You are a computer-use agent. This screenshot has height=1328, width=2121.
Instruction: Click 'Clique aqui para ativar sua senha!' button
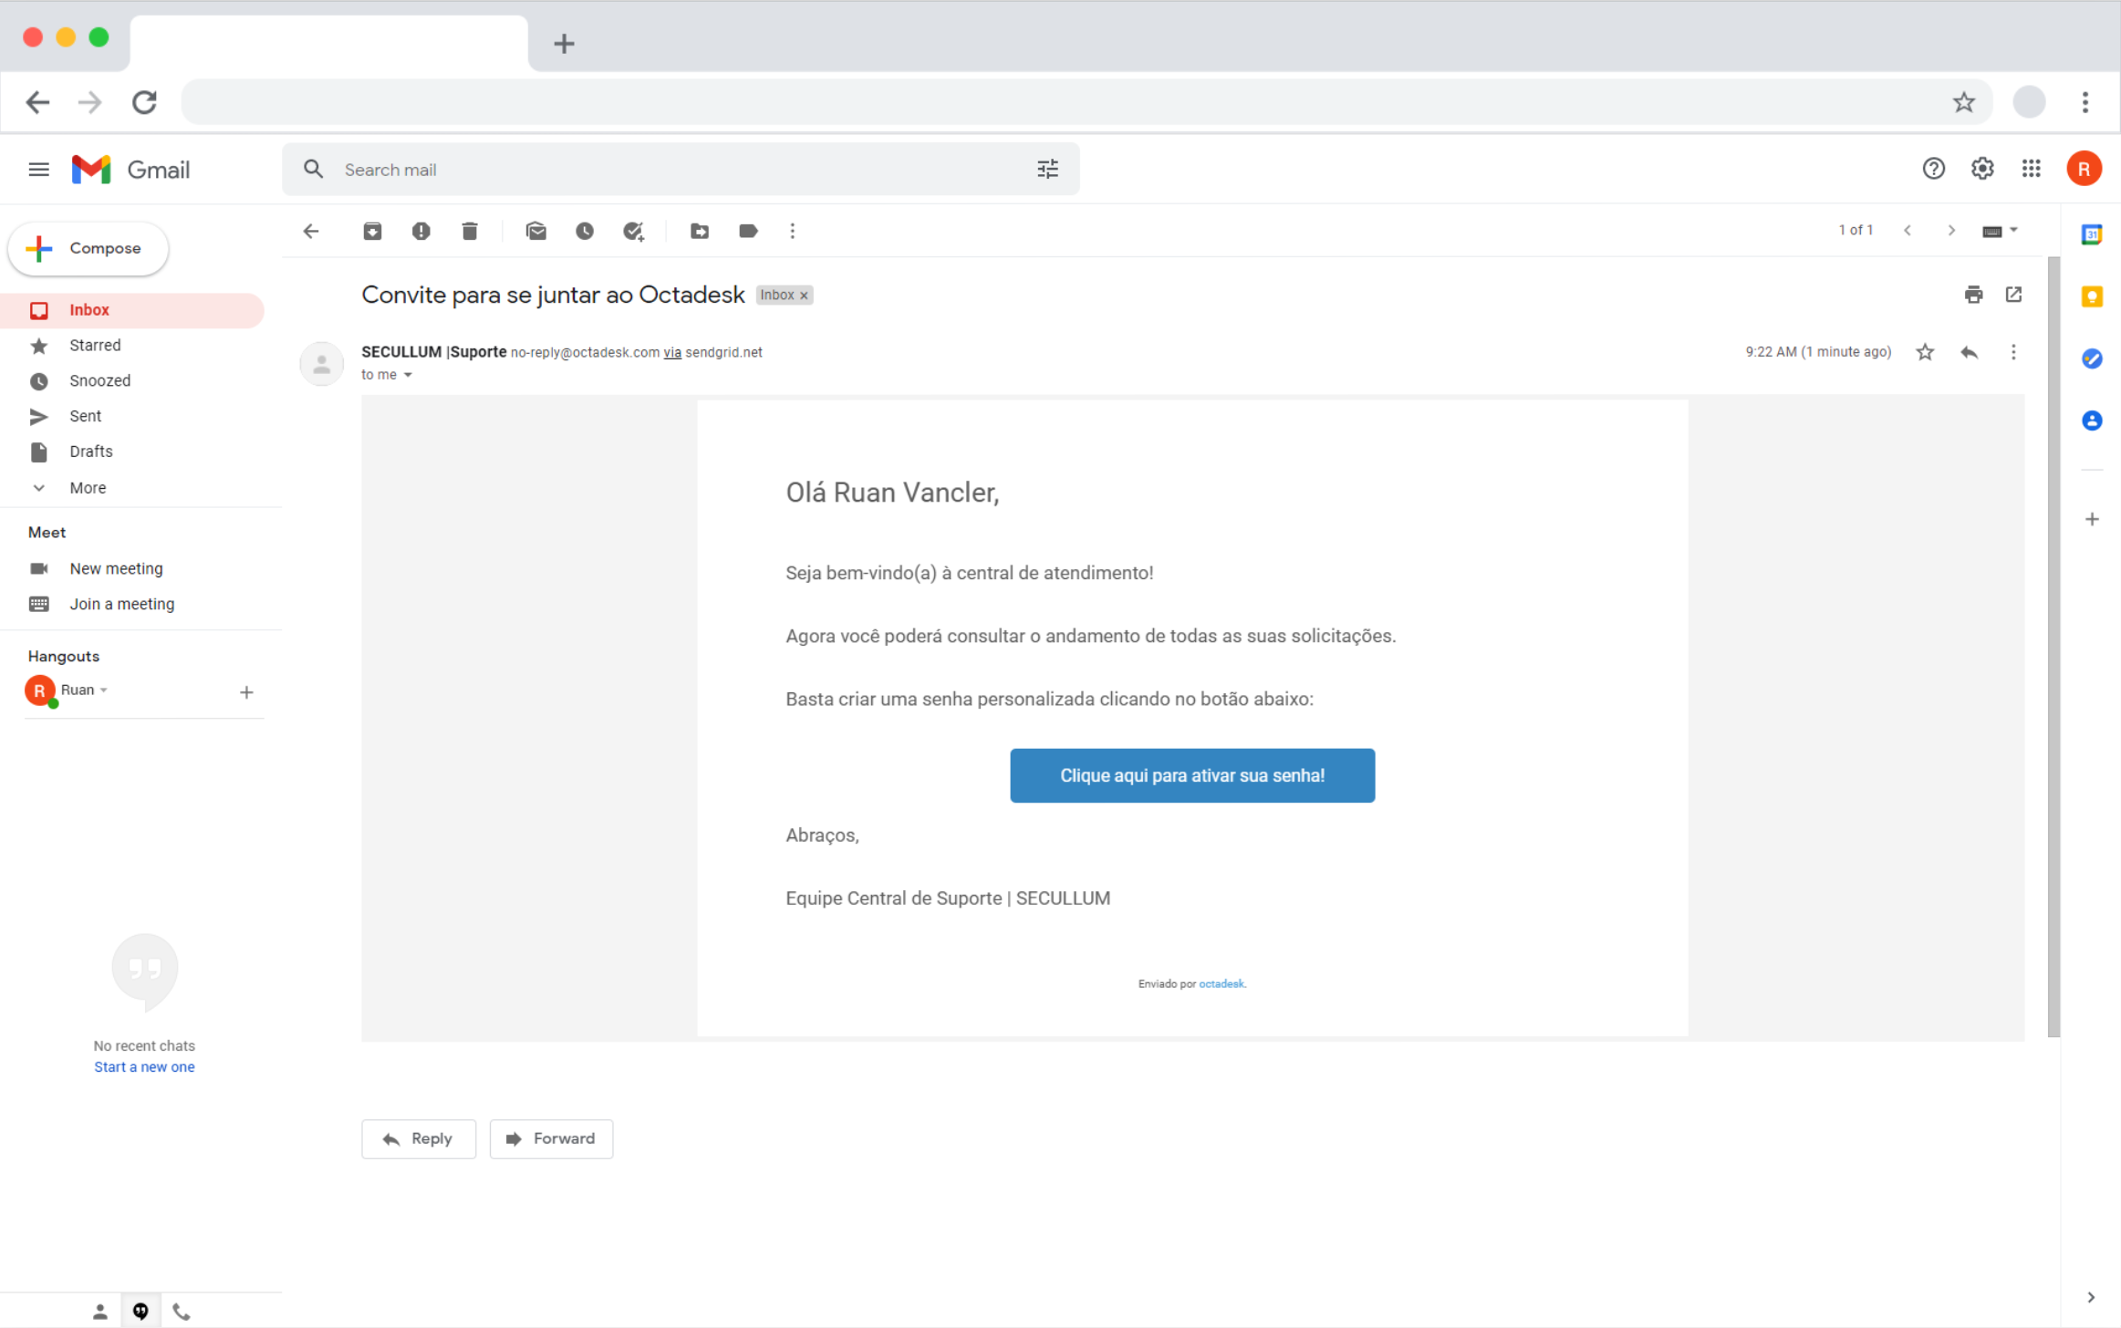[1191, 775]
